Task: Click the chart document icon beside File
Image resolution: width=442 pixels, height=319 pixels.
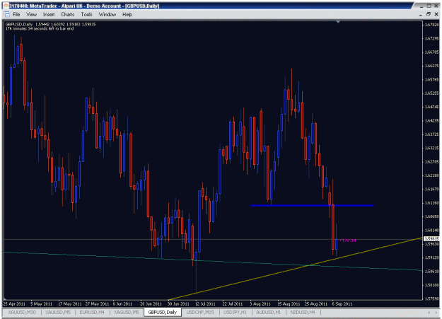Action: 7,14
